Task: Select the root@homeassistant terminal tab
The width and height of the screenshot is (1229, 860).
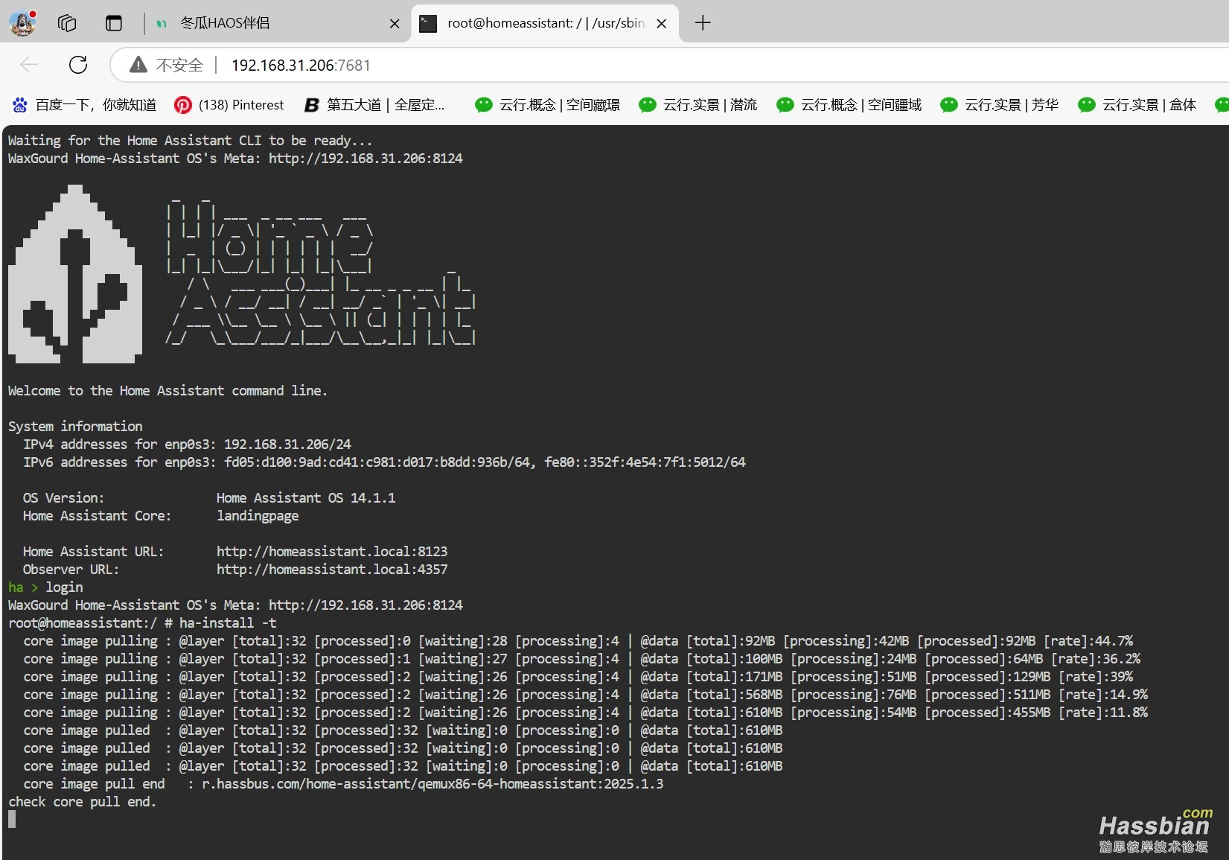Action: coord(545,23)
